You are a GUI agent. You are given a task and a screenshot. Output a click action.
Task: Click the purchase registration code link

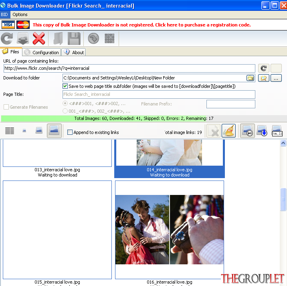141,25
